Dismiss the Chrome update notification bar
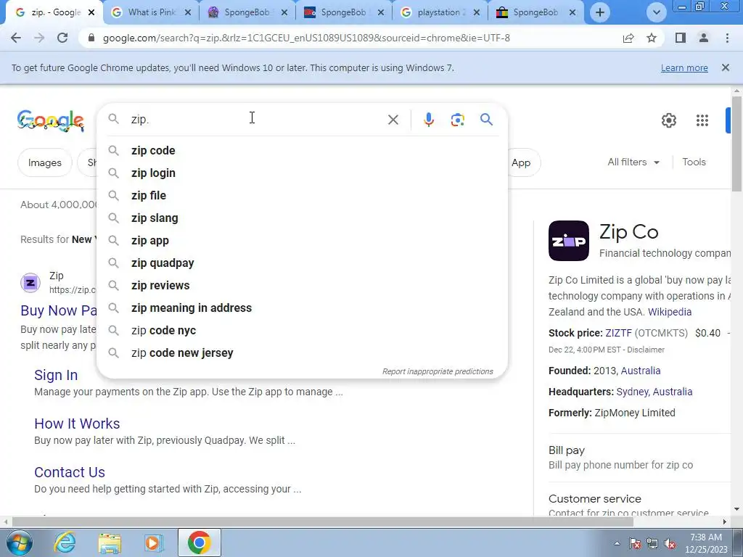 pyautogui.click(x=725, y=67)
